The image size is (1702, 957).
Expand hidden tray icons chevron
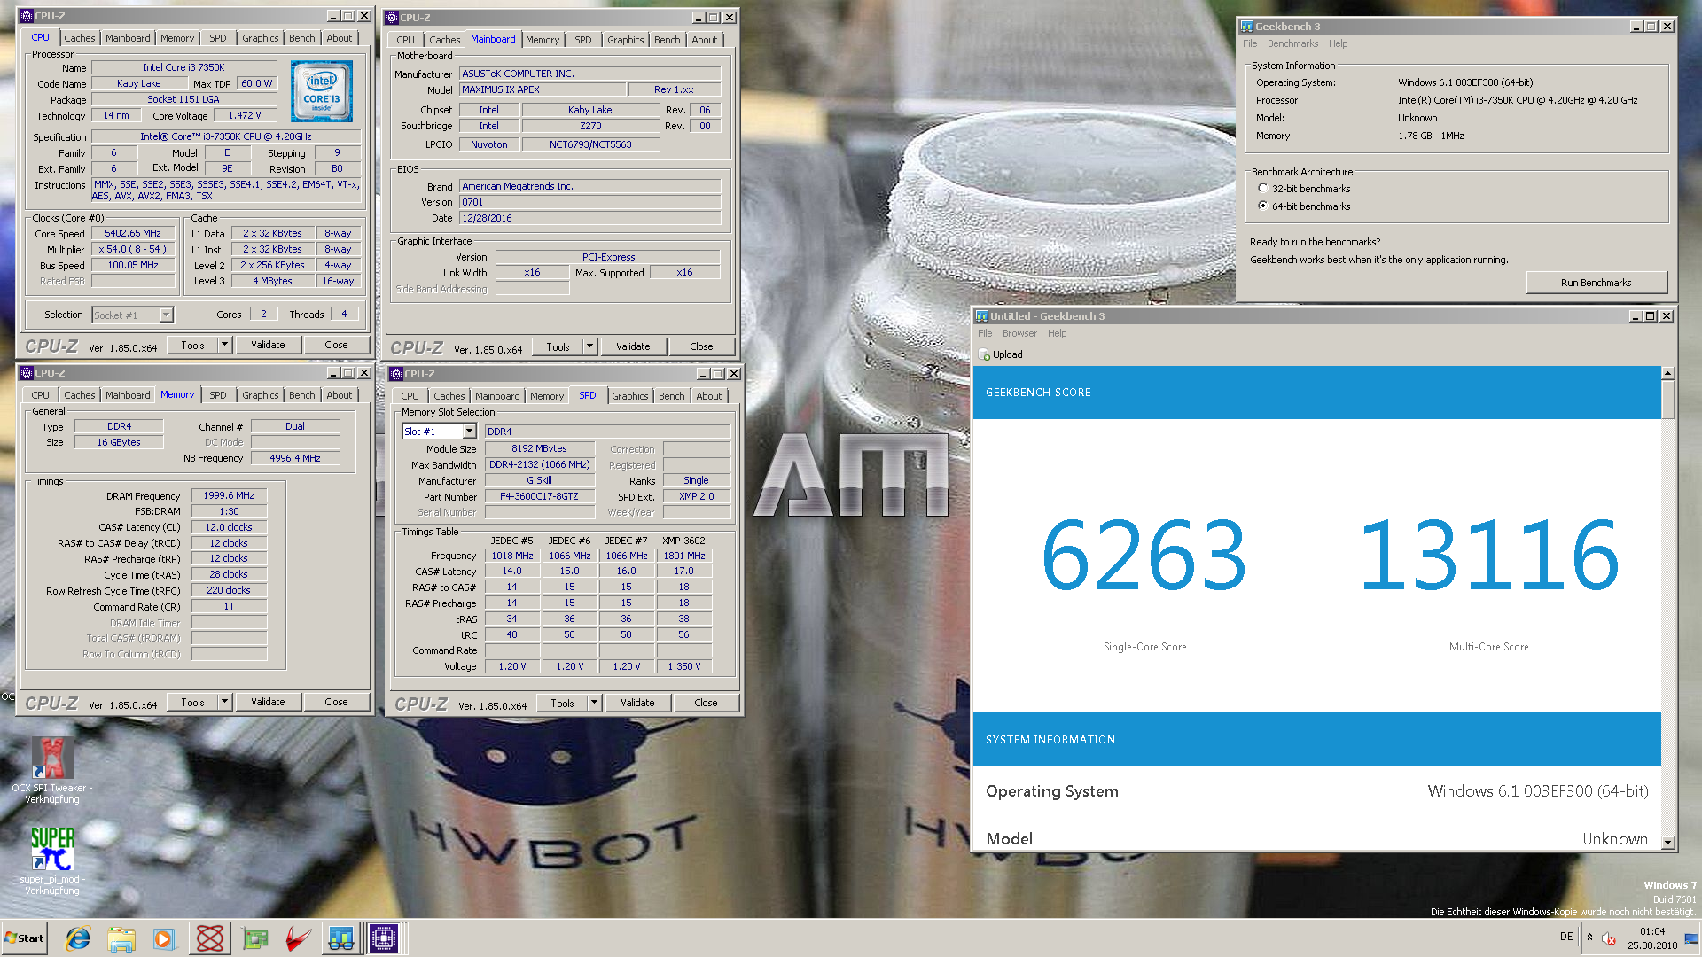click(1589, 938)
